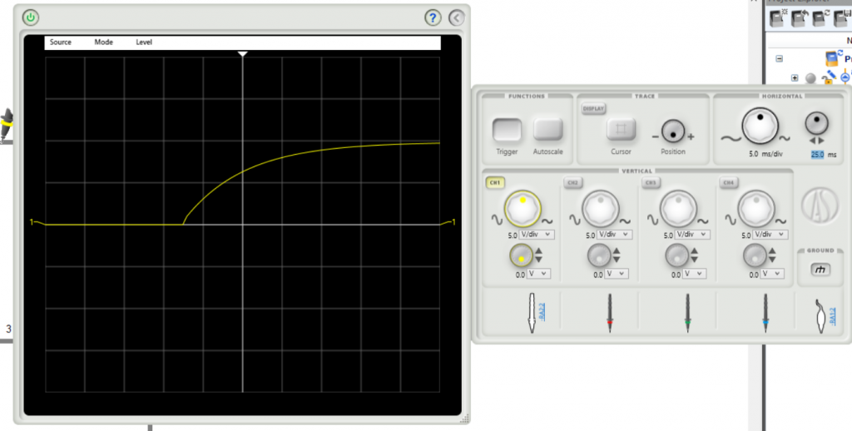Click Source in the trigger bar

[x=61, y=42]
